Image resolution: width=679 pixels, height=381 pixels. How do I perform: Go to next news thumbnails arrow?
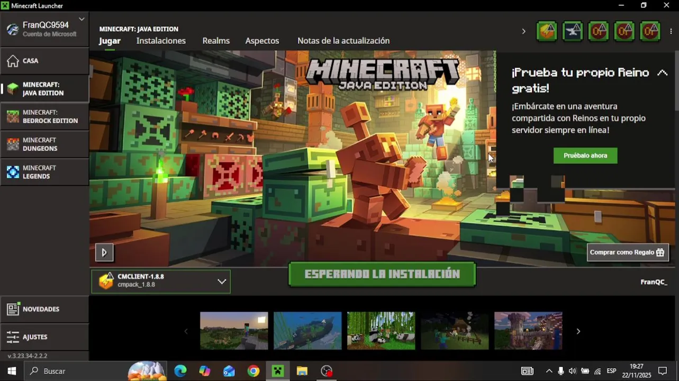[578, 331]
